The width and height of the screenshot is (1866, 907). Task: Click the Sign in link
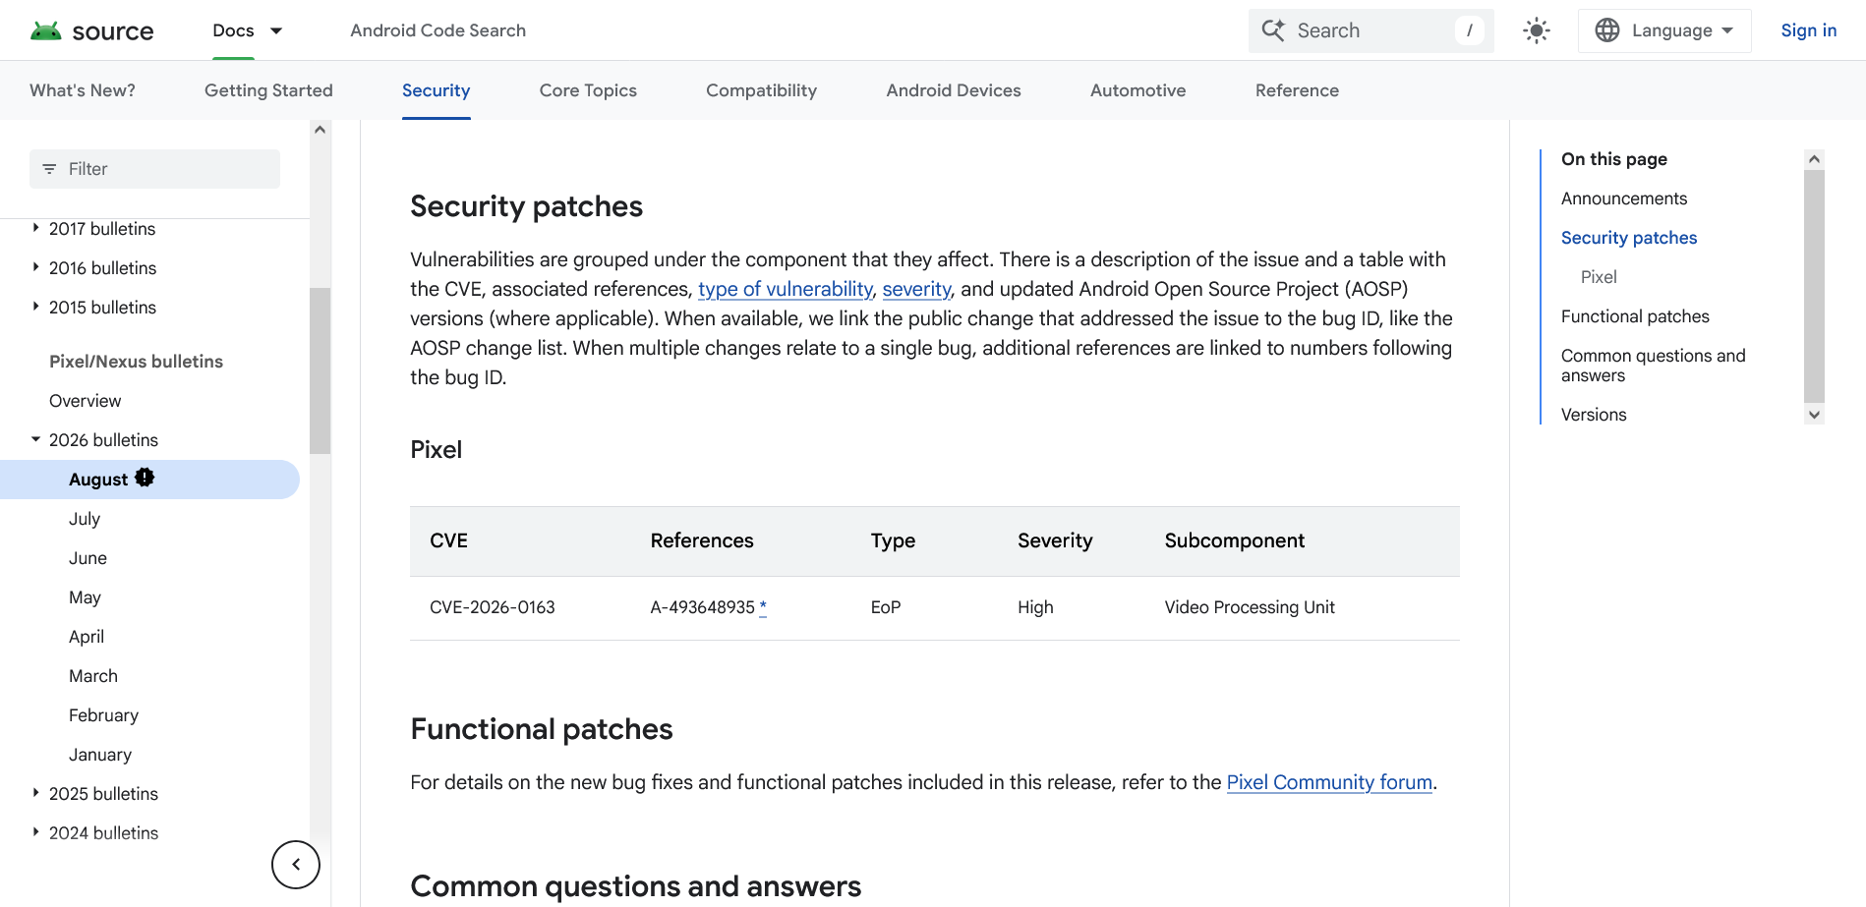(1808, 30)
